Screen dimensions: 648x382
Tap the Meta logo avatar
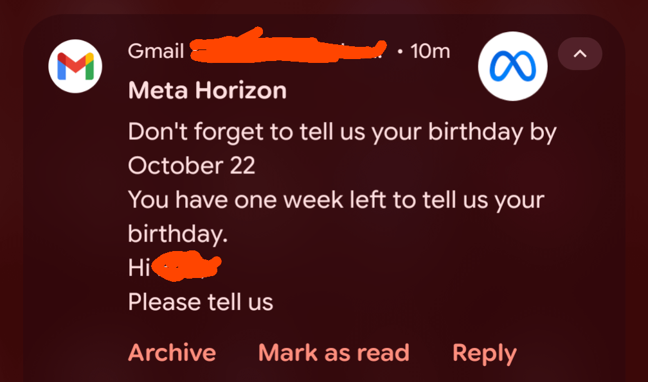point(512,67)
